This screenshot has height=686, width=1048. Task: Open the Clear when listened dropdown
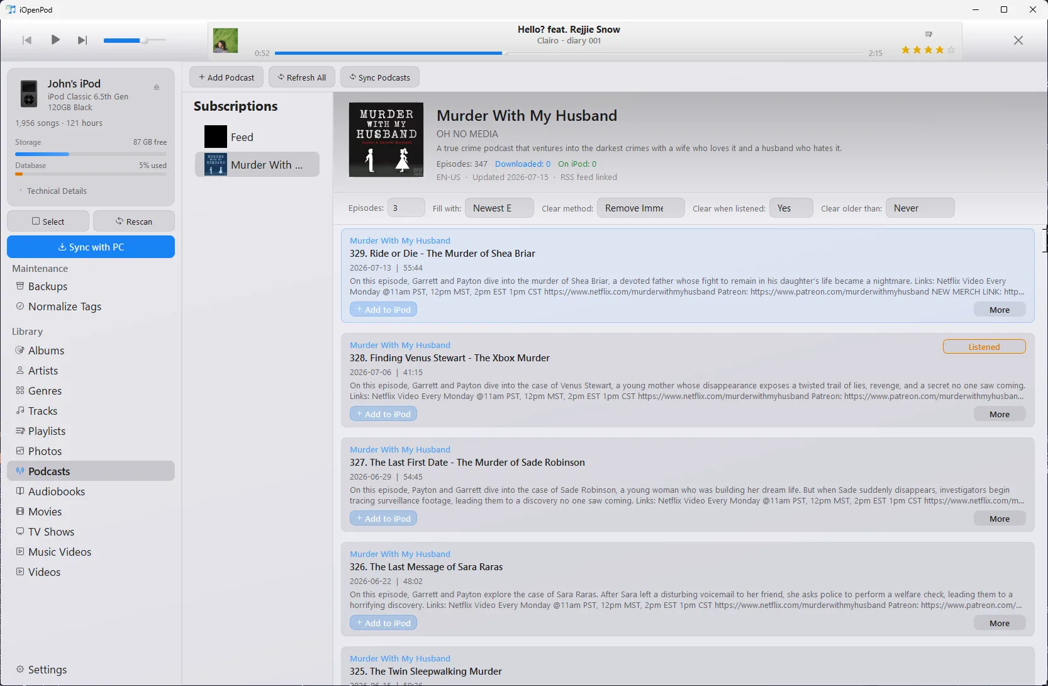pos(791,208)
